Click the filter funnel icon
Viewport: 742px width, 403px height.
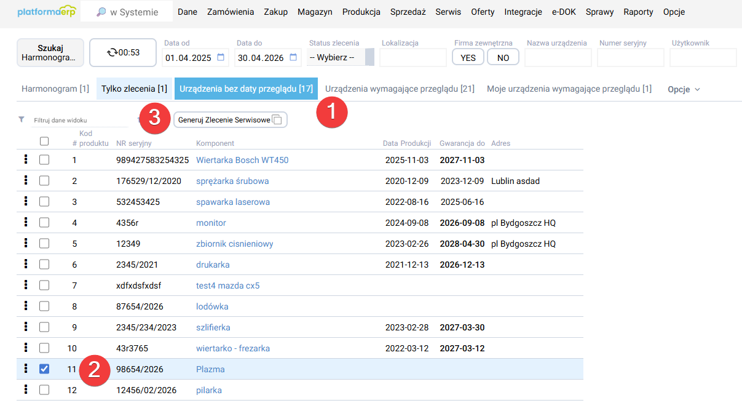click(22, 119)
